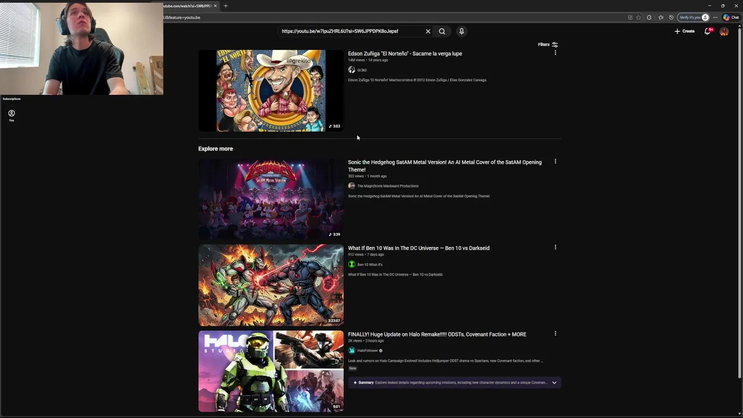Click the browser address bar URL
743x418 pixels.
[182, 17]
